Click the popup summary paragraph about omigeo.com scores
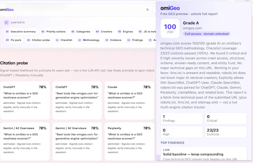This screenshot has height=163, width=253. point(203,75)
